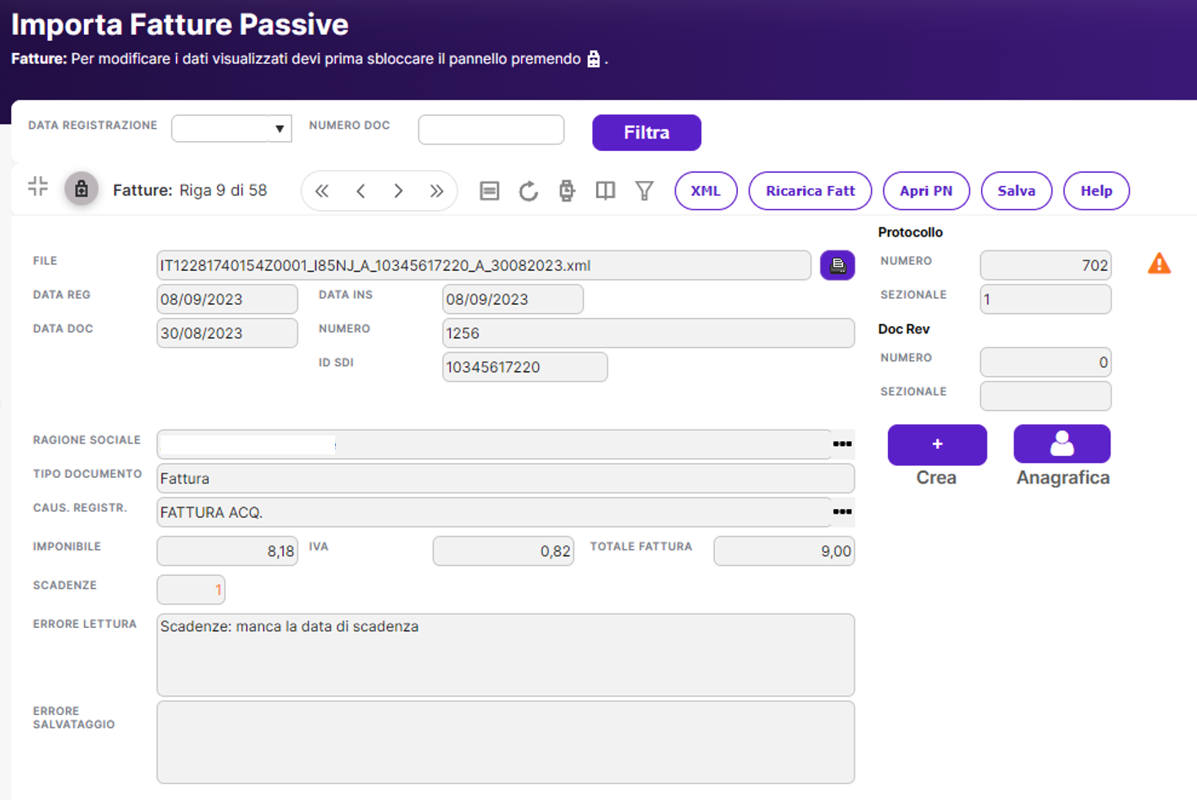Click the Tipo Documento field Fattura

506,478
